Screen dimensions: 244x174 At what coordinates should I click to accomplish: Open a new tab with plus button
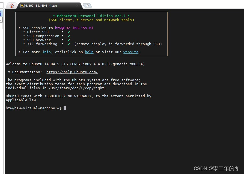(x=87, y=6)
